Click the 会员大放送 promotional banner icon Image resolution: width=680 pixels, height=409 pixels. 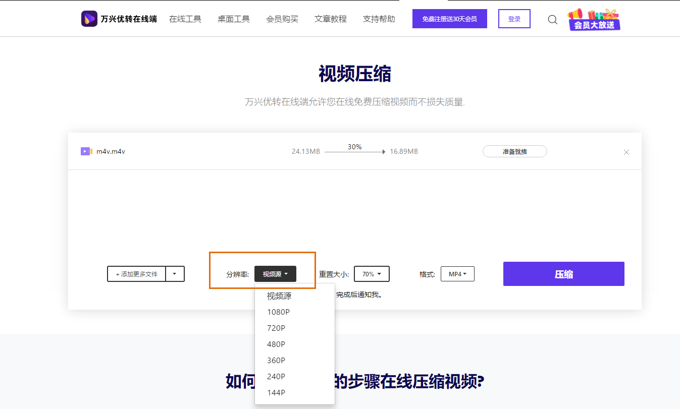coord(594,20)
